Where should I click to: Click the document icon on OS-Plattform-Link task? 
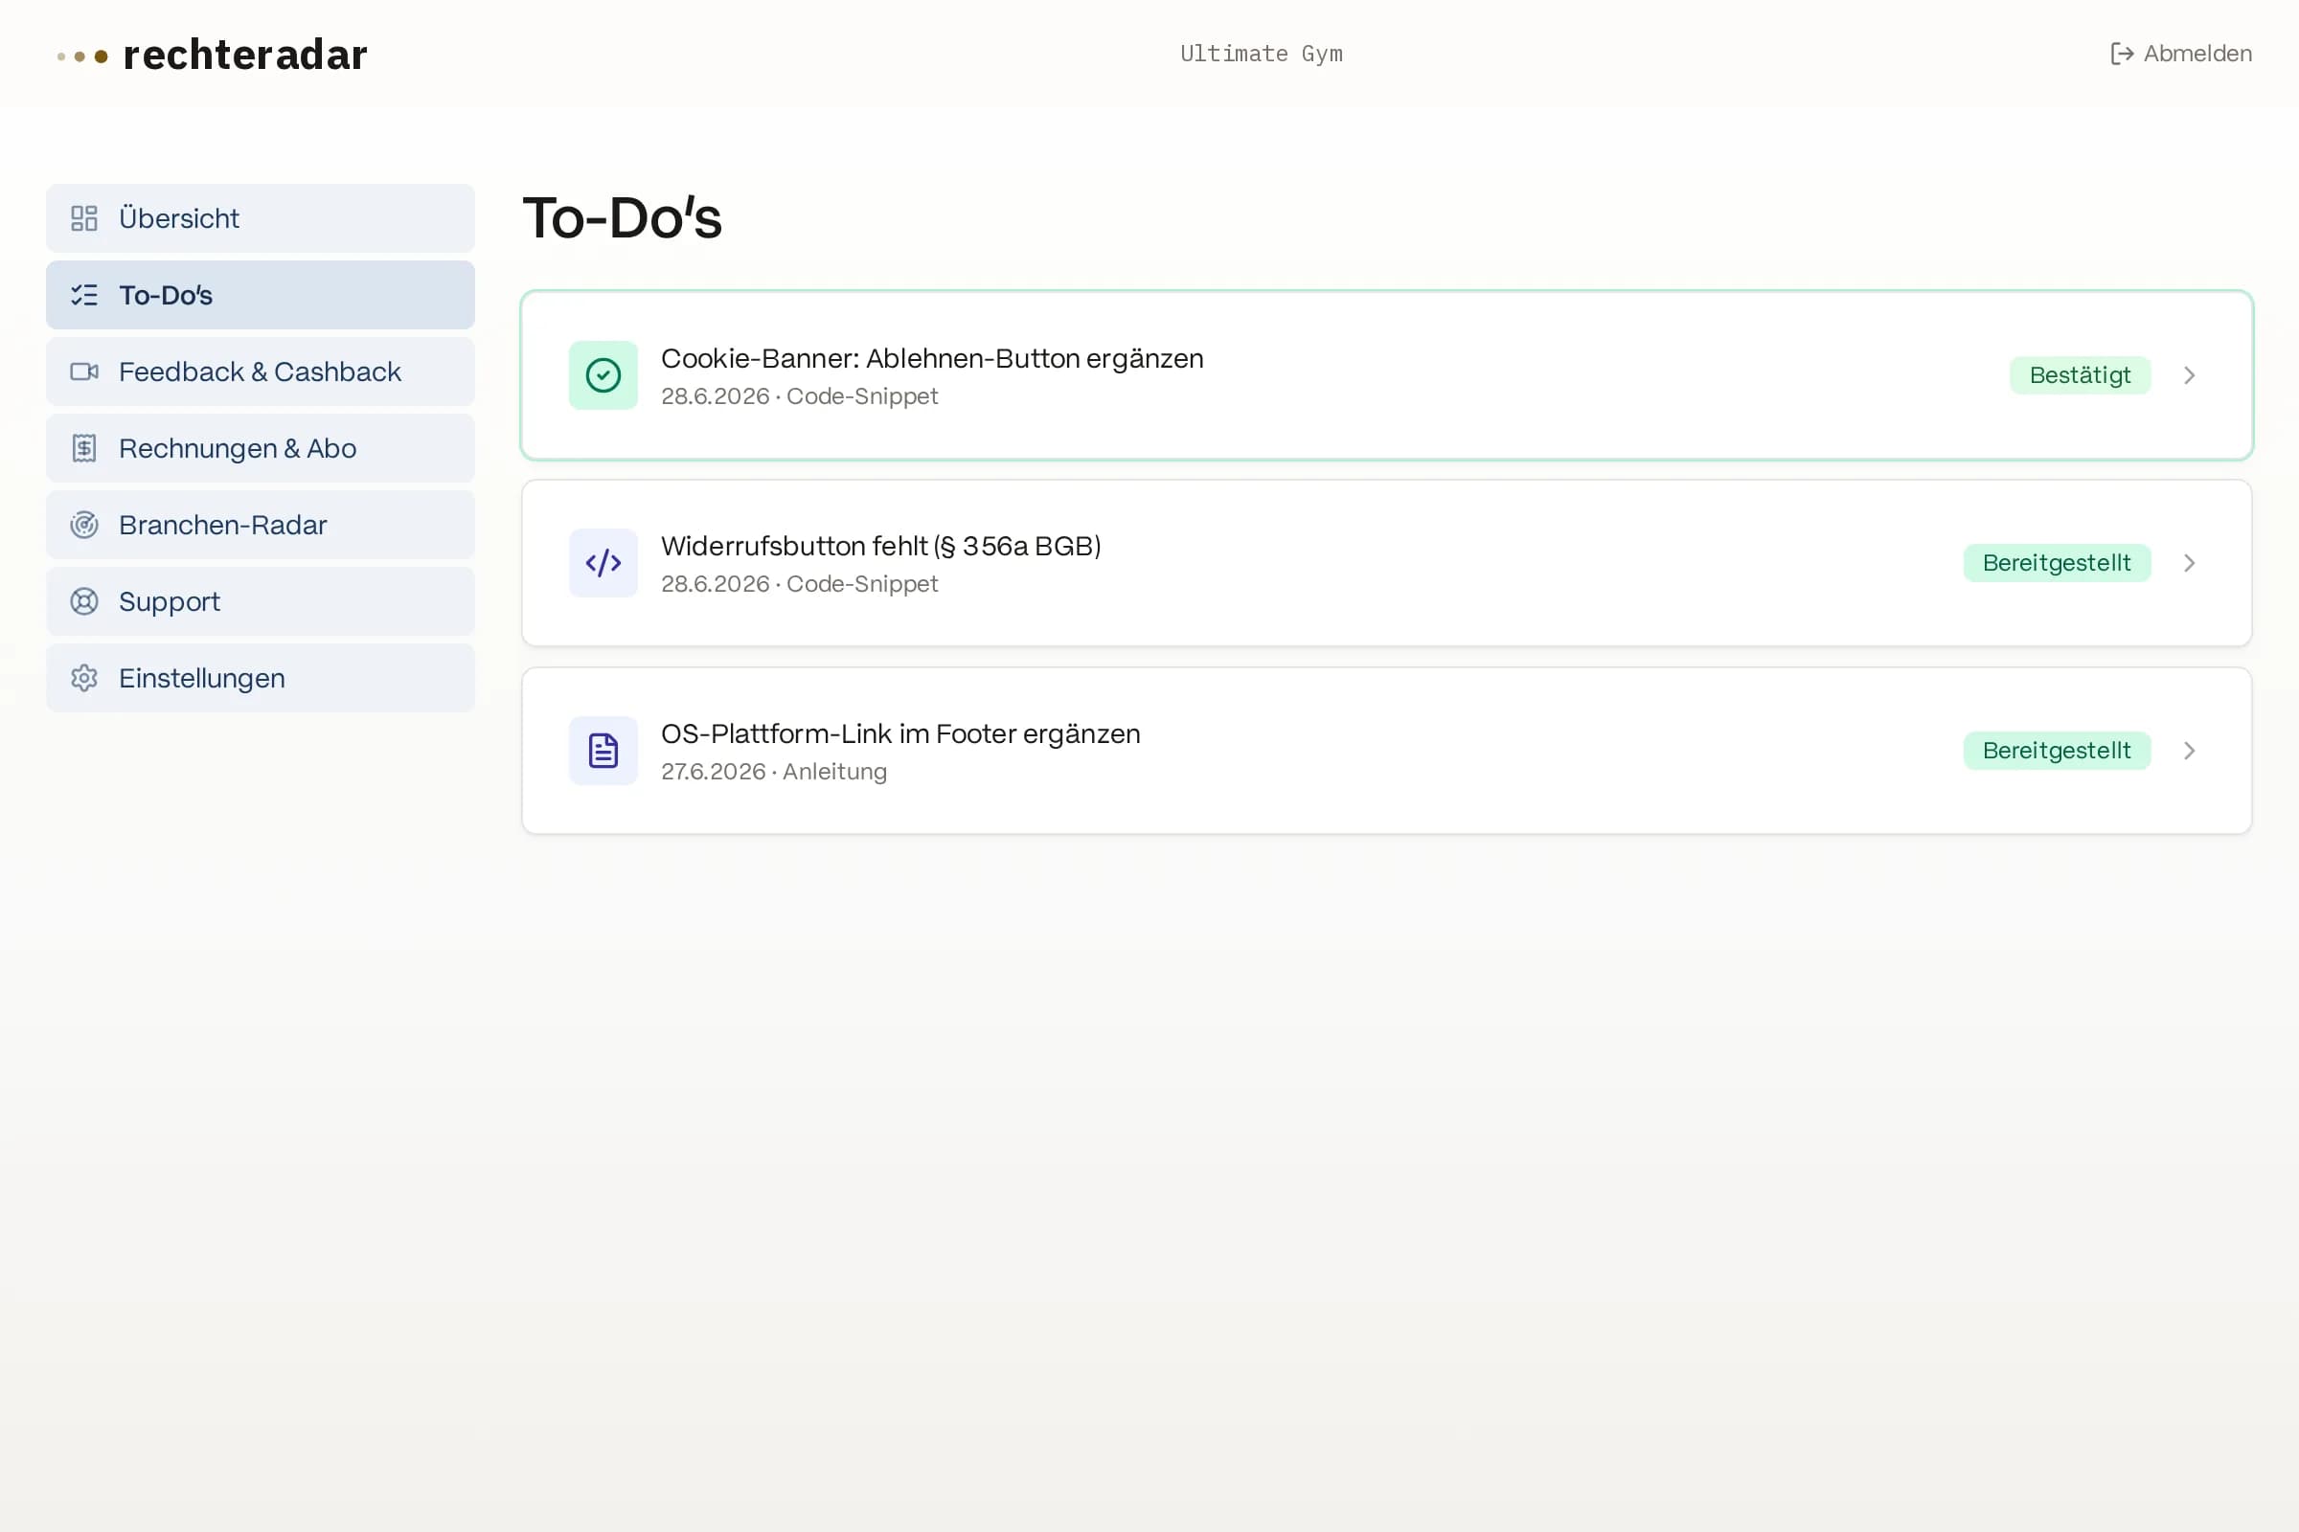[603, 751]
